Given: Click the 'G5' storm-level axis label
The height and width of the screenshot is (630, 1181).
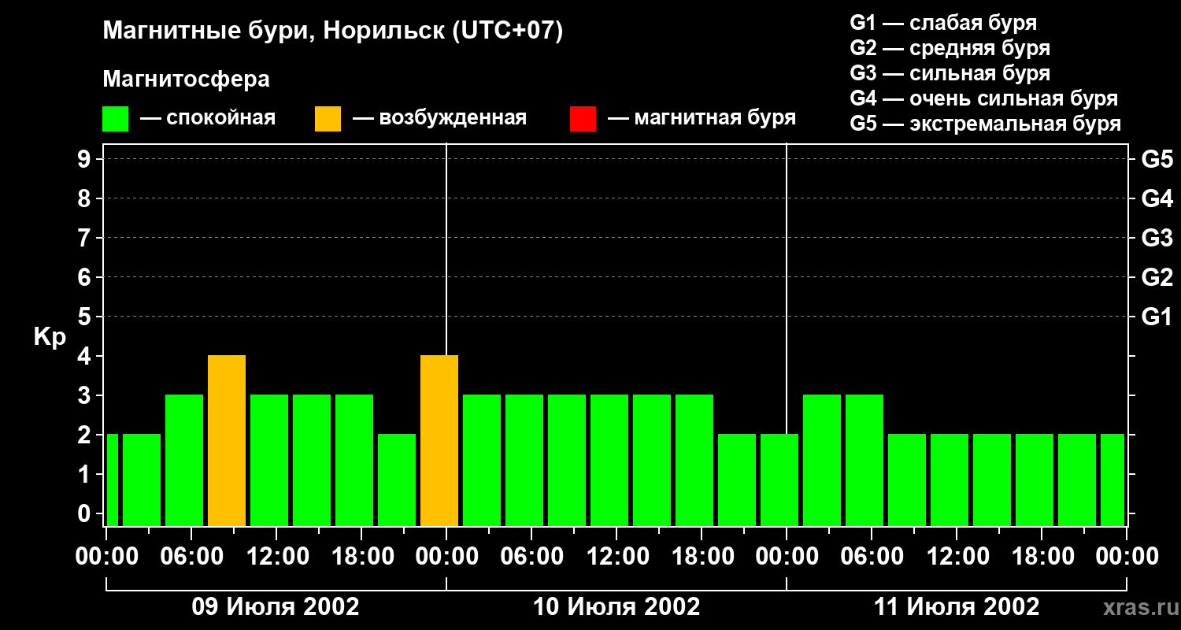Looking at the screenshot, I should click(x=1157, y=159).
